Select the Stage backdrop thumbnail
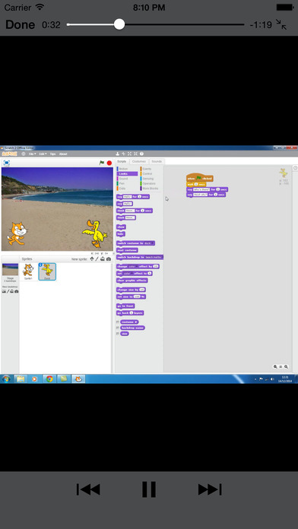298x529 pixels. (x=10, y=270)
